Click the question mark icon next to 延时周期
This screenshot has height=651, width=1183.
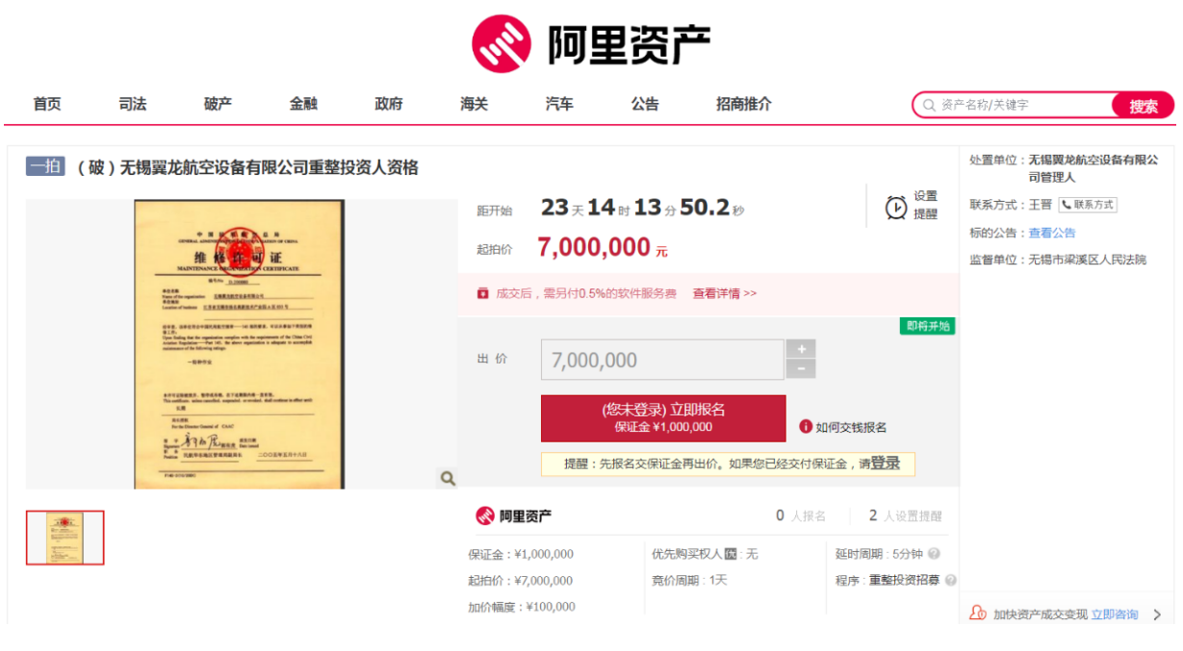[934, 554]
